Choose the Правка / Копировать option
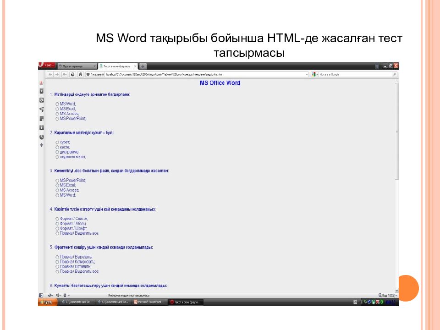 57,262
